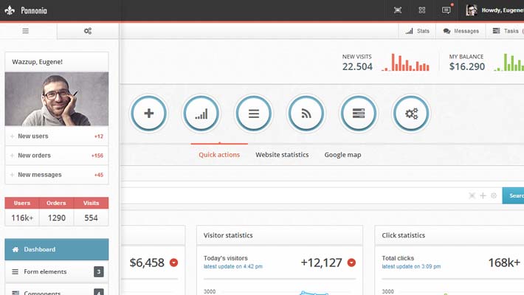Click the expand icon in search bar
Image resolution: width=524 pixels, height=295 pixels.
[472, 195]
